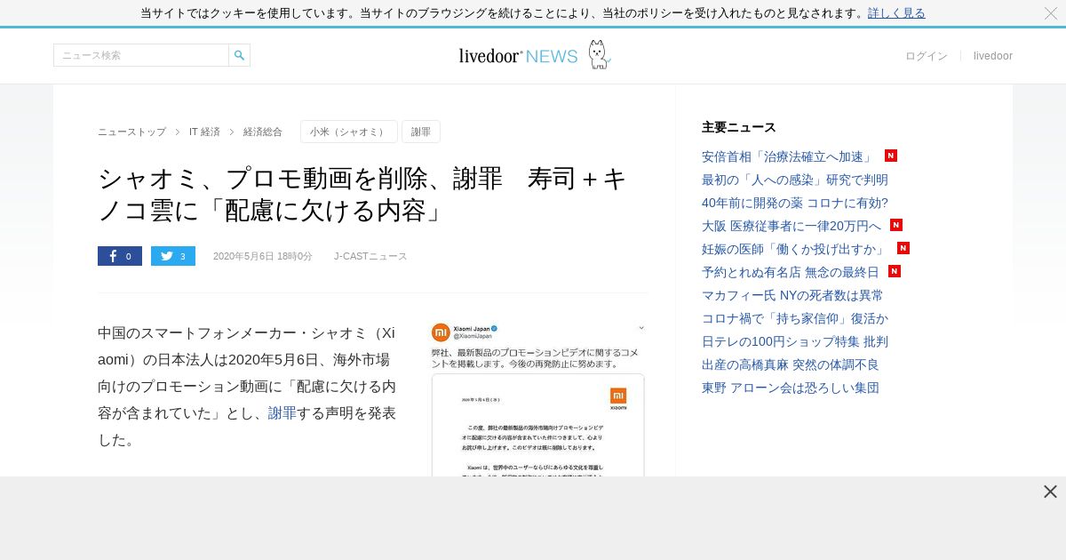Screen dimensions: 1066x560
Task: Click the date 2020年5月6日 18時0分
Action: [x=263, y=256]
